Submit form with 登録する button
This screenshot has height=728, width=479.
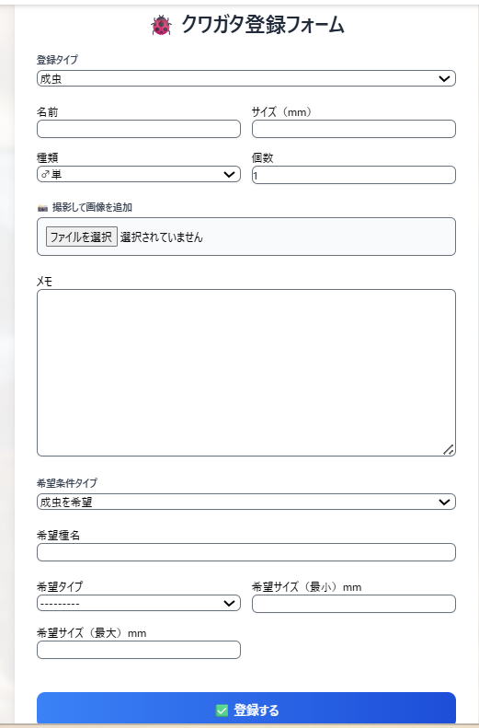pos(246,709)
